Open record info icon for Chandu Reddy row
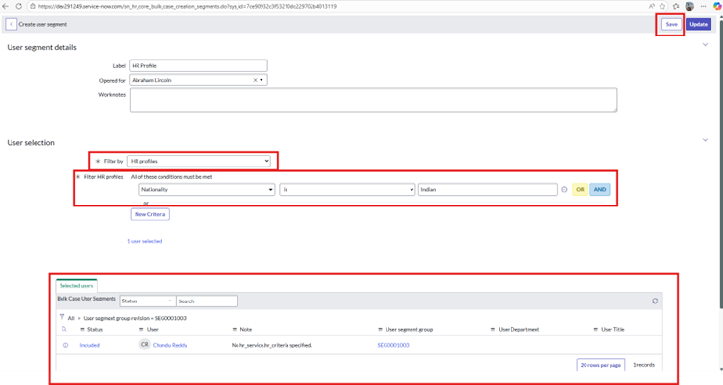Image resolution: width=723 pixels, height=385 pixels. 66,344
